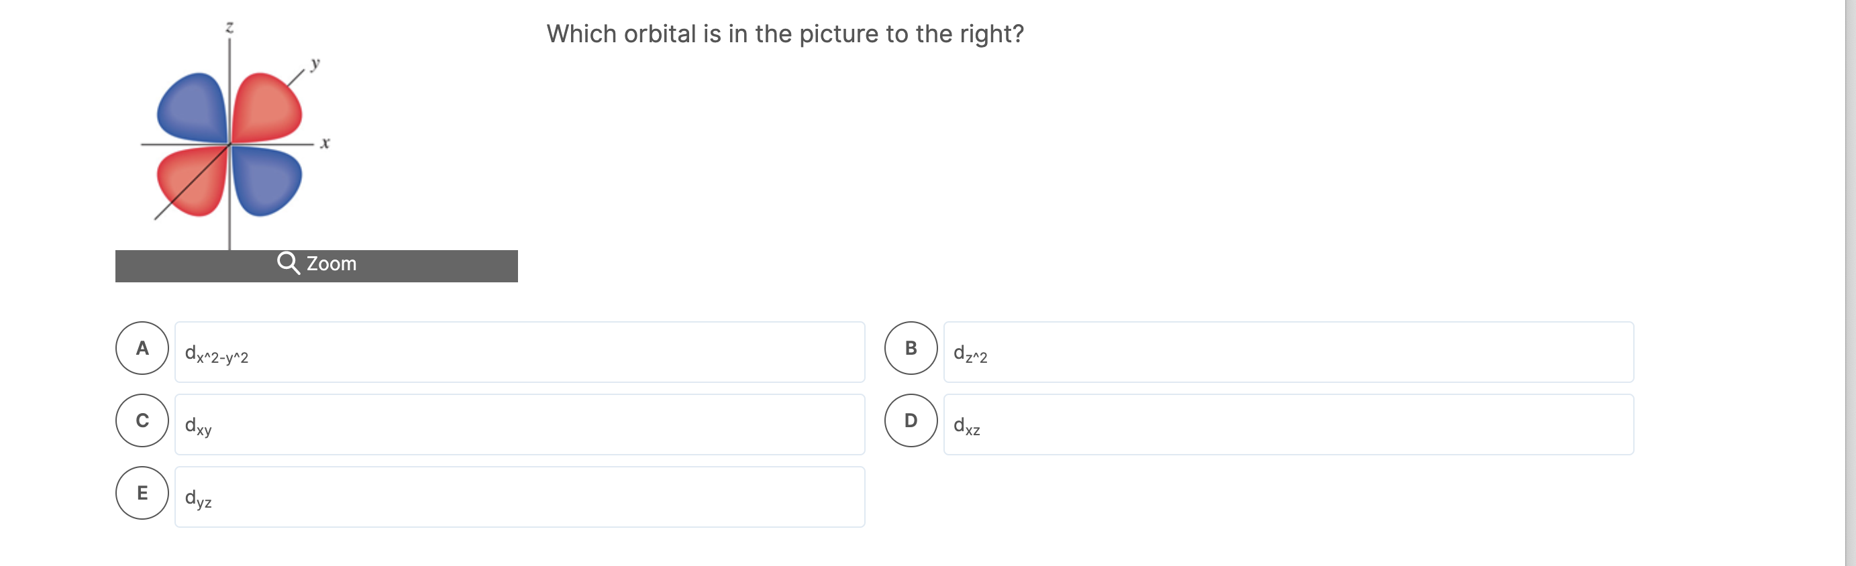
Task: Select radio option A circle
Action: pyautogui.click(x=142, y=348)
